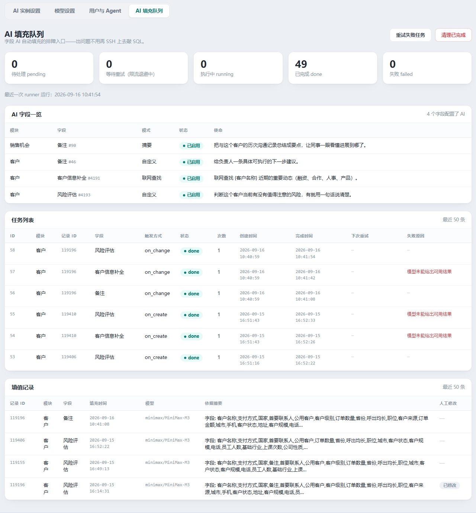Click record ID 119410 in task 55 row
This screenshot has height=513, width=476.
69,314
